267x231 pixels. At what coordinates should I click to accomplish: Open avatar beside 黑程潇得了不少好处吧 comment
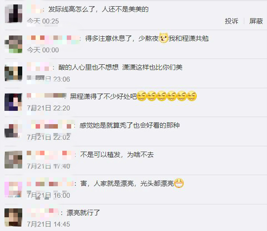(x=13, y=102)
